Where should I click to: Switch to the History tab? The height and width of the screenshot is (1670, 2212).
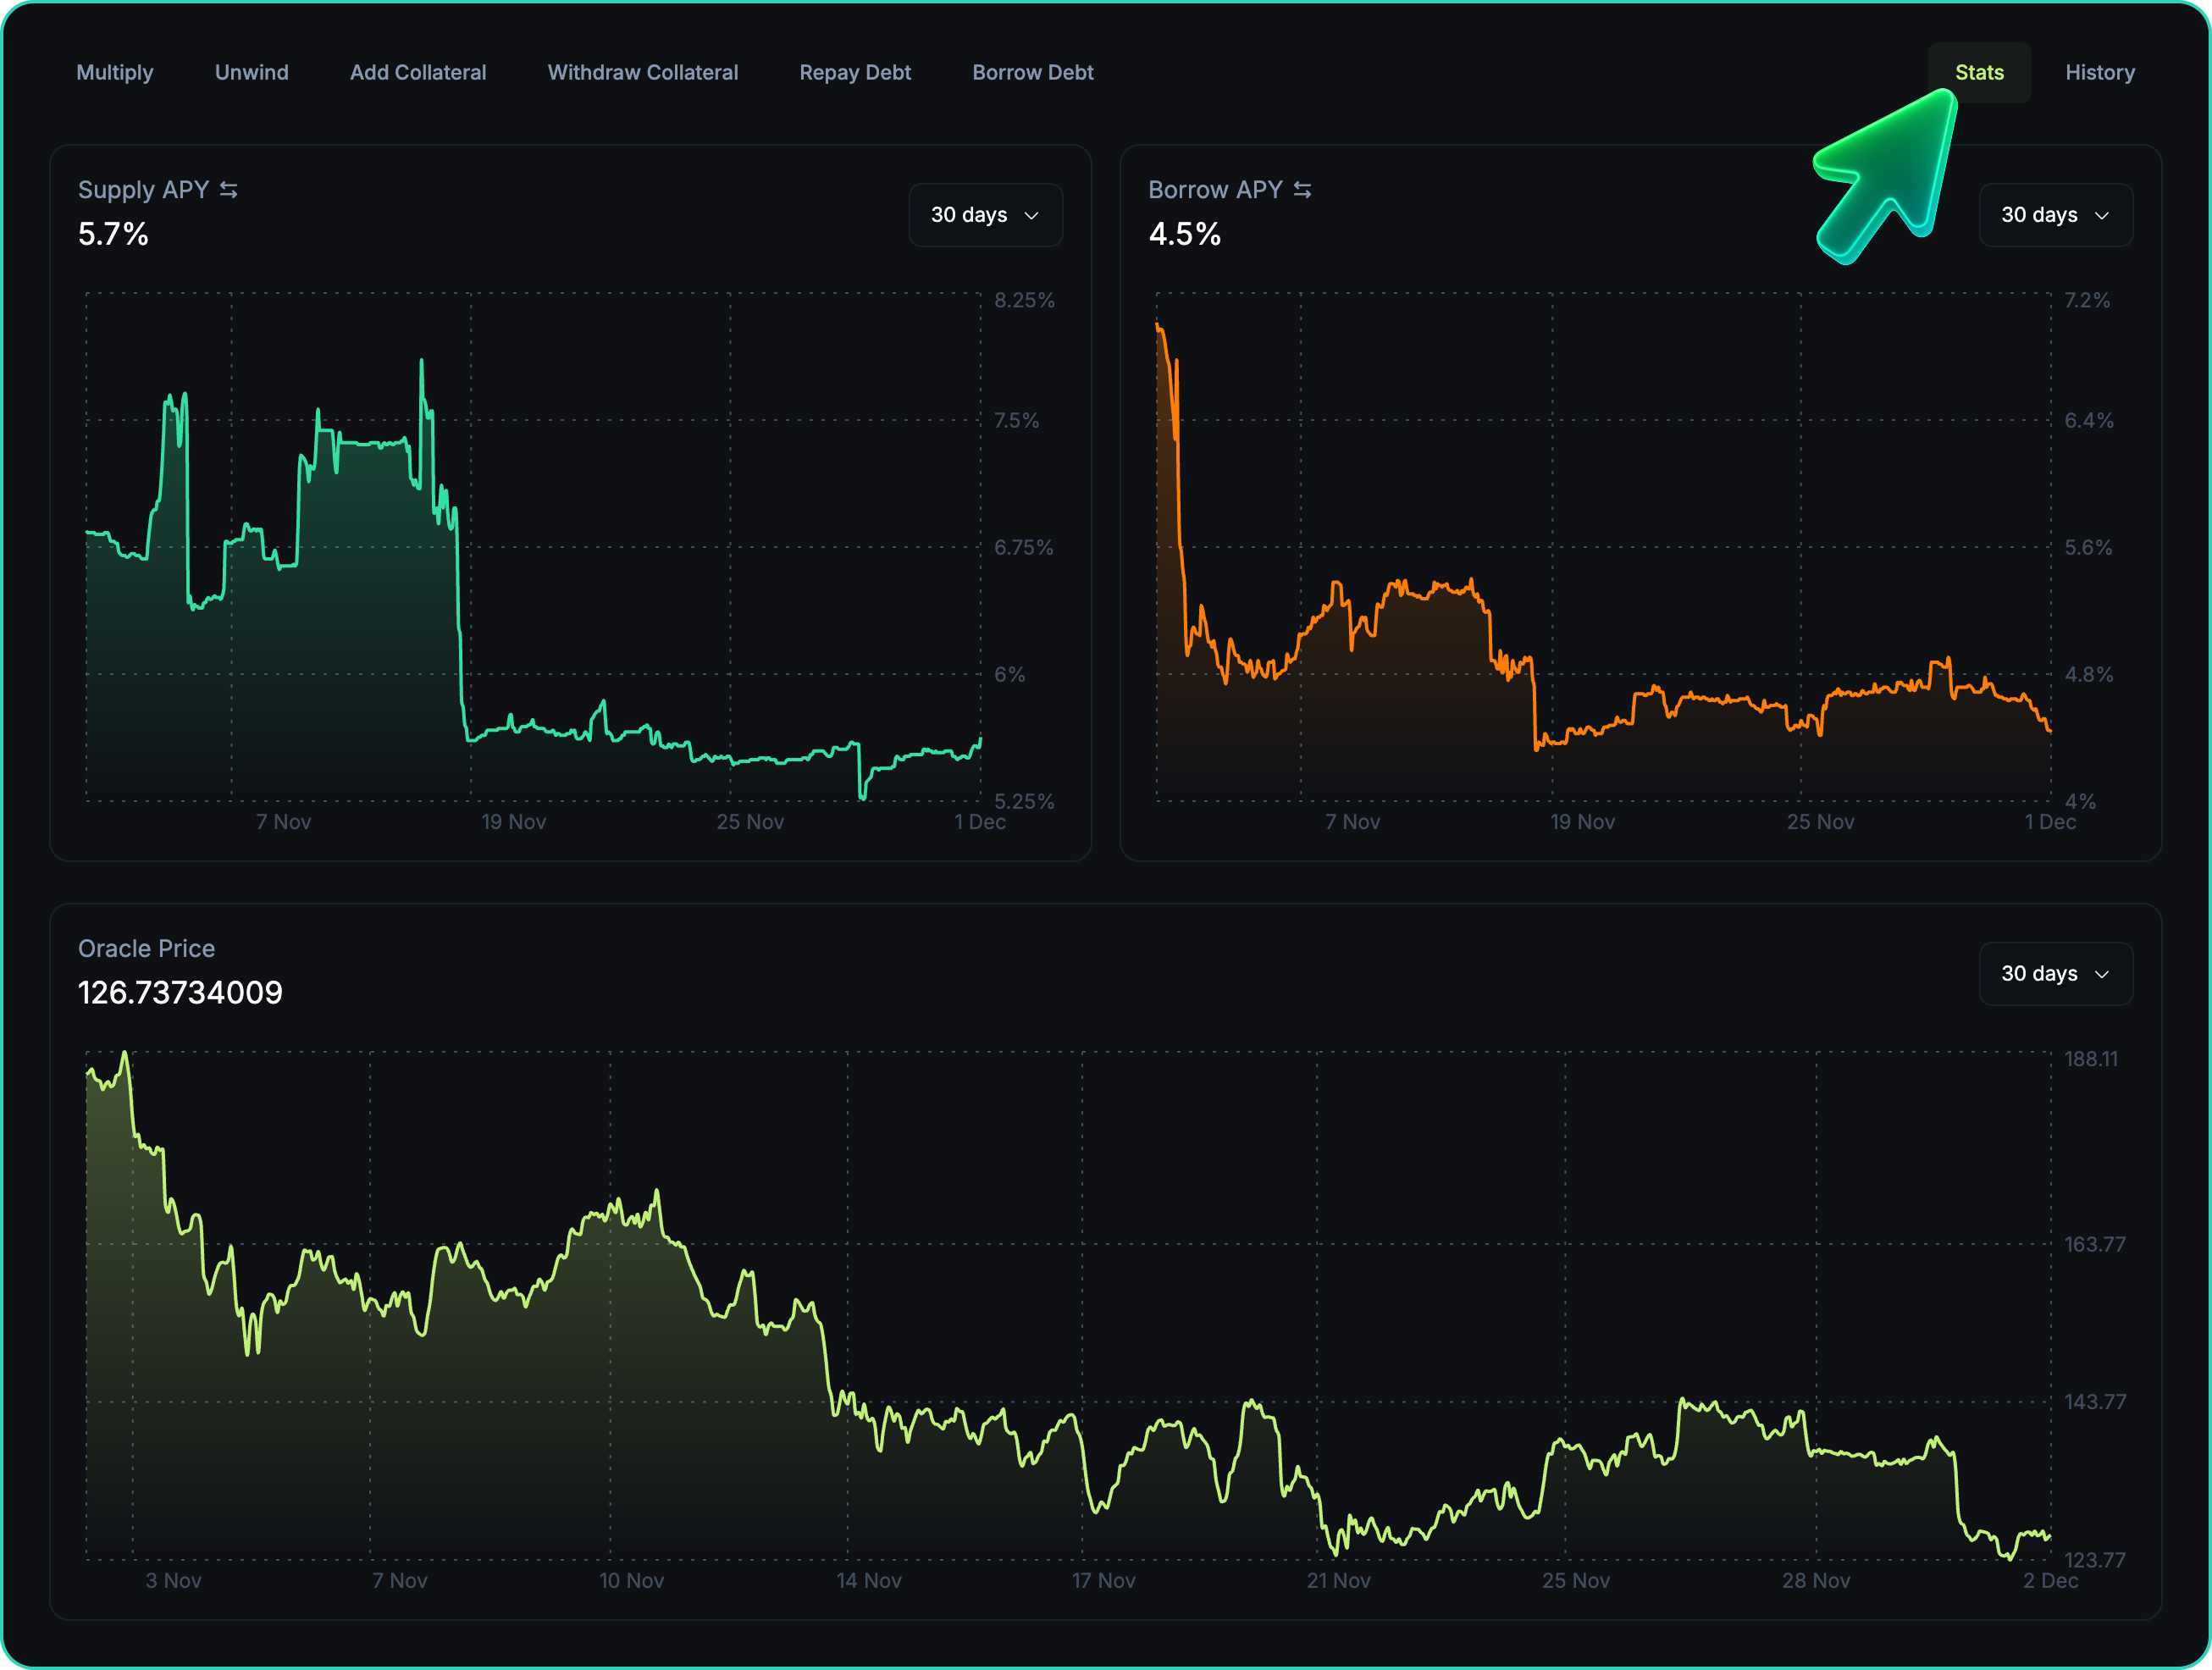(2099, 72)
